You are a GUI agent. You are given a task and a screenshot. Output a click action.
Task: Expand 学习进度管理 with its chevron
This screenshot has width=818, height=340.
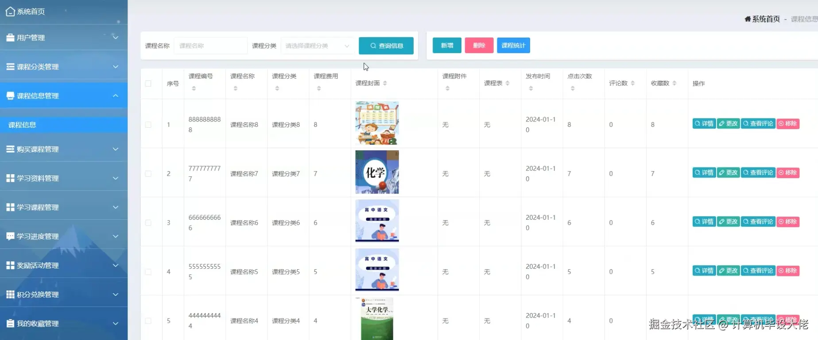pyautogui.click(x=116, y=236)
